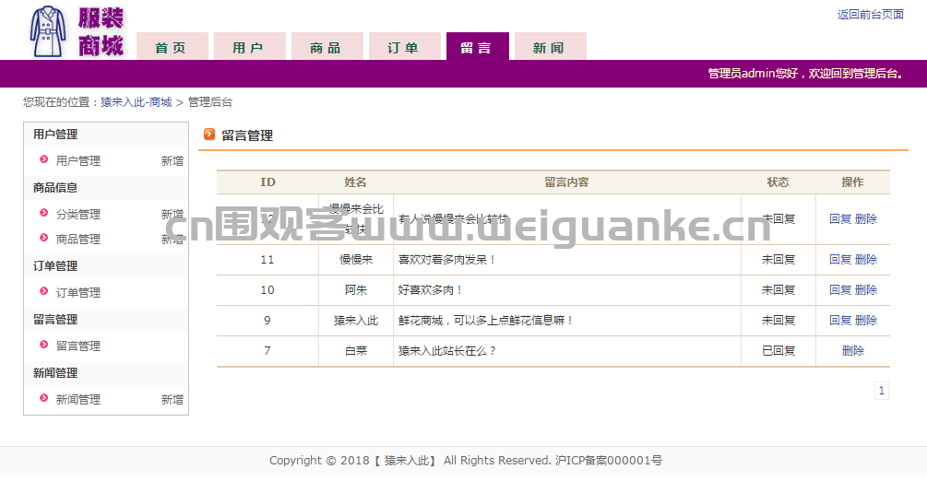Click the pink bullet icon next to 新闻管理
The image size is (927, 481).
coord(43,398)
